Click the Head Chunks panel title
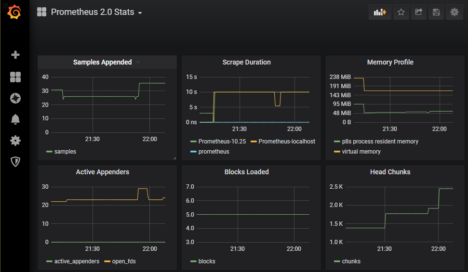468x272 pixels. point(390,172)
